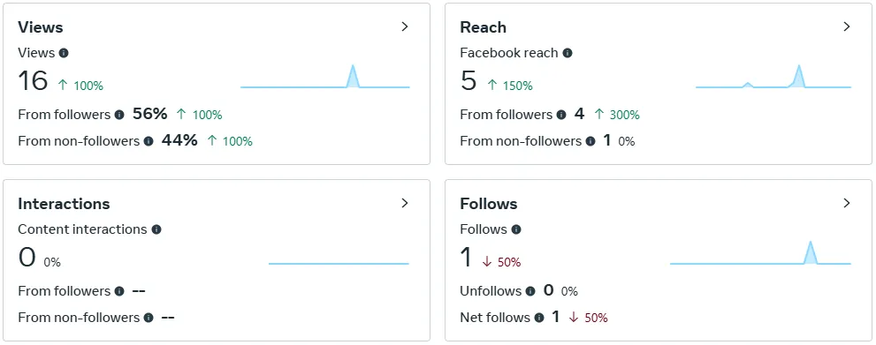
Task: Click the info icon beside Unfollows
Action: pyautogui.click(x=530, y=291)
